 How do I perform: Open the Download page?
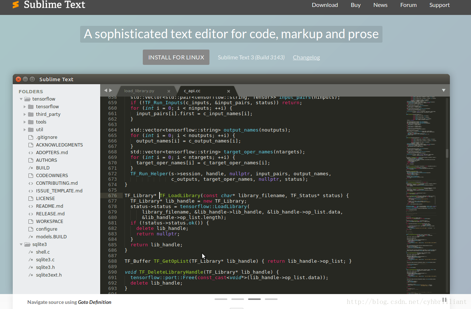[325, 5]
